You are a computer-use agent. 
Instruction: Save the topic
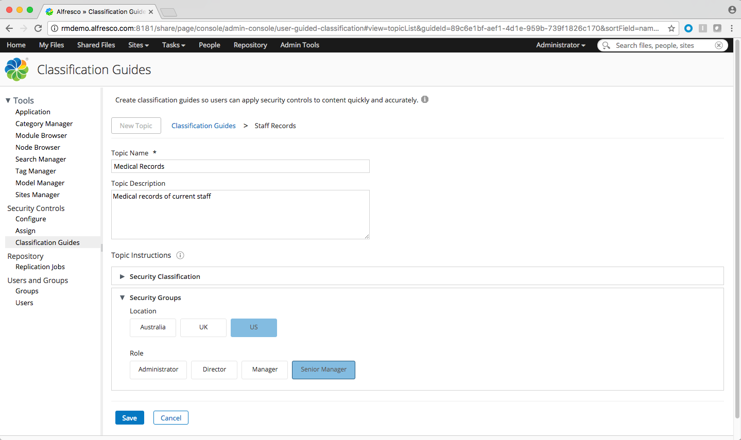click(x=129, y=418)
